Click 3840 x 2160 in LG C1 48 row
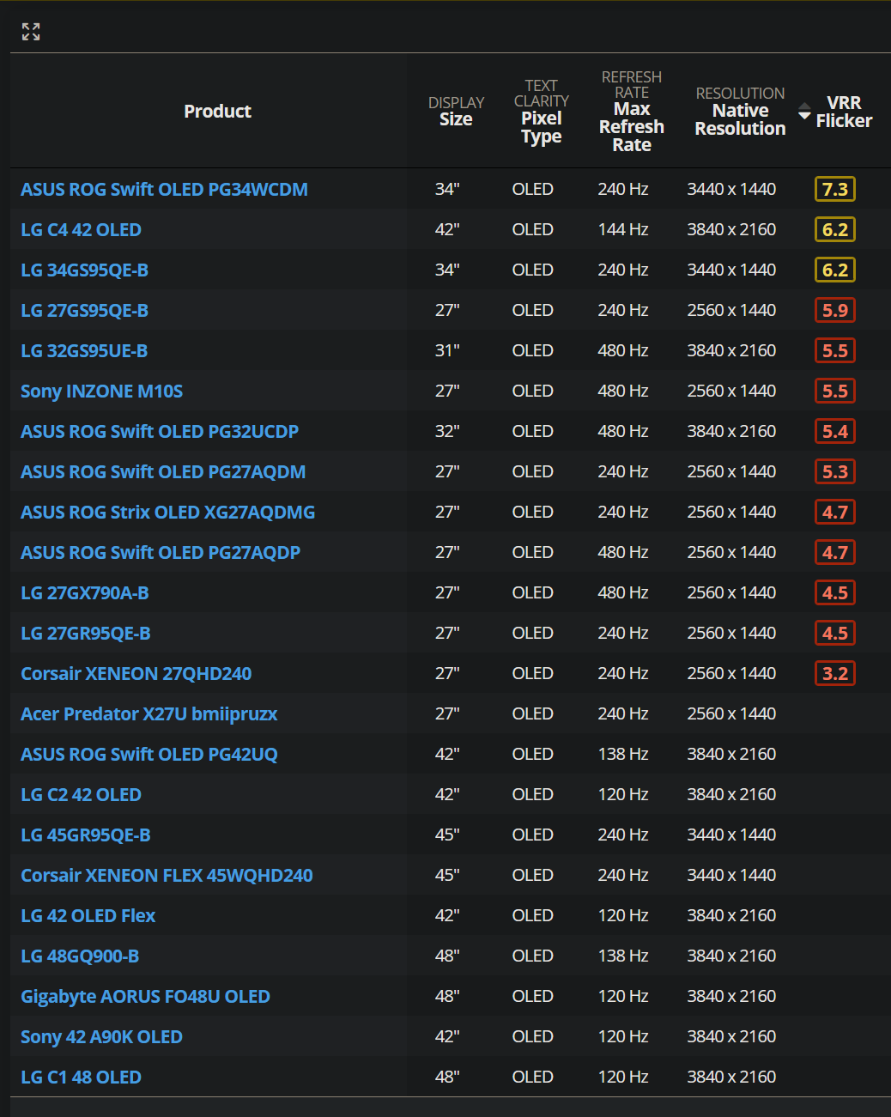Image resolution: width=891 pixels, height=1117 pixels. click(x=731, y=1077)
